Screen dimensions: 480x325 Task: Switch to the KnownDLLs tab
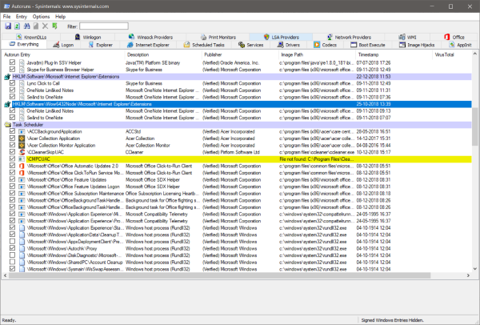[x=31, y=37]
